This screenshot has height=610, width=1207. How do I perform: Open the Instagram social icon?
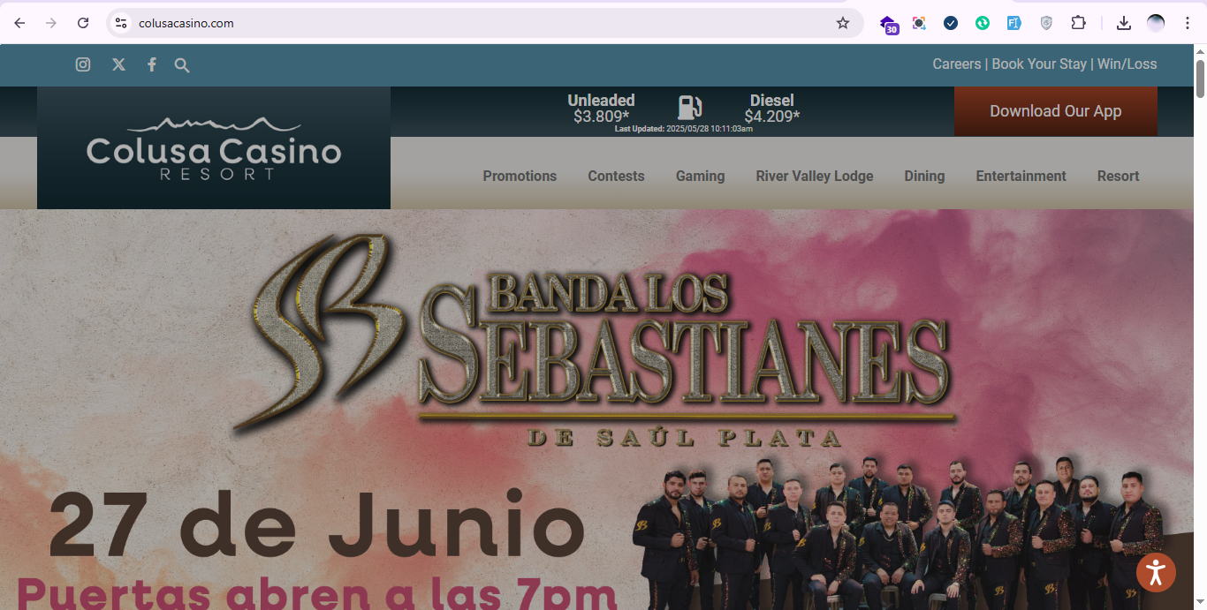(83, 64)
